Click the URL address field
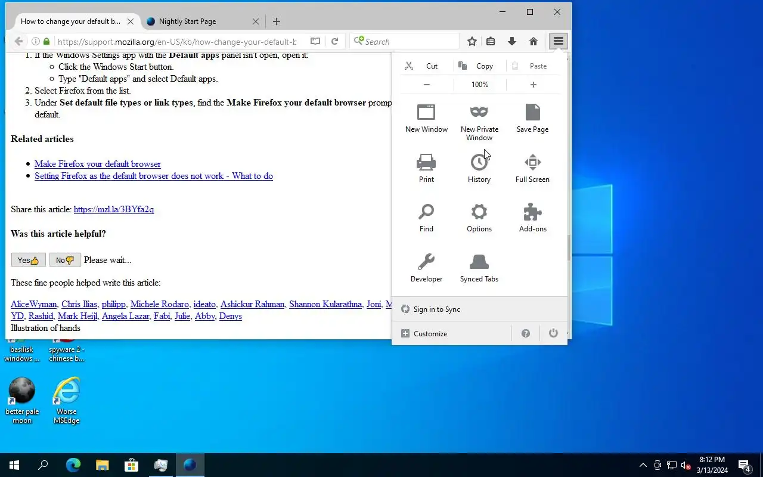 177,42
